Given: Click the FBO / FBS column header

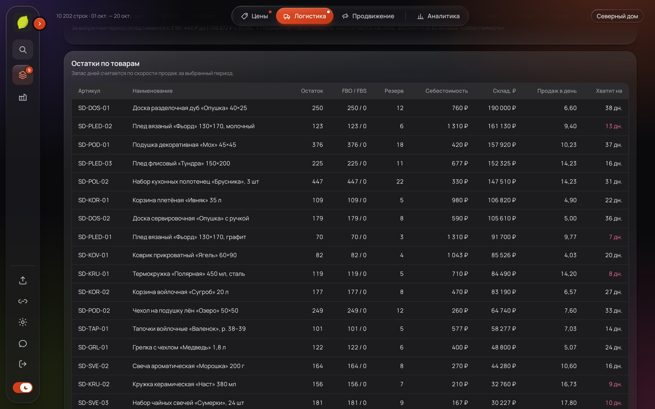Looking at the screenshot, I should pos(354,91).
